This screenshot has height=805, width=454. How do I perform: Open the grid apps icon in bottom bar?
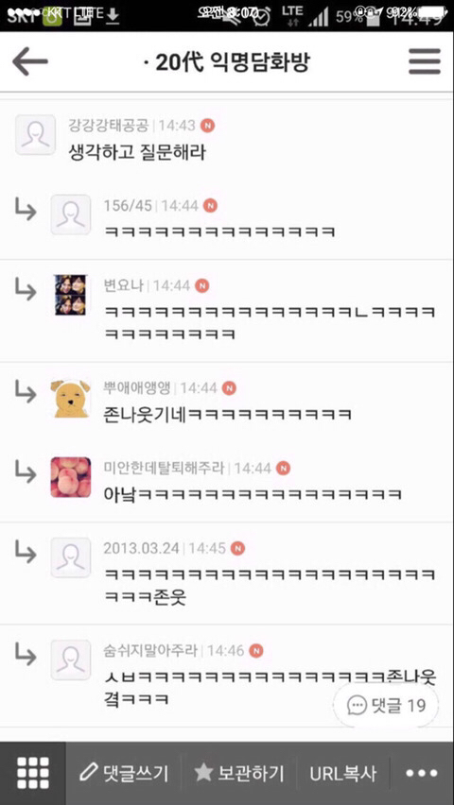(x=33, y=773)
